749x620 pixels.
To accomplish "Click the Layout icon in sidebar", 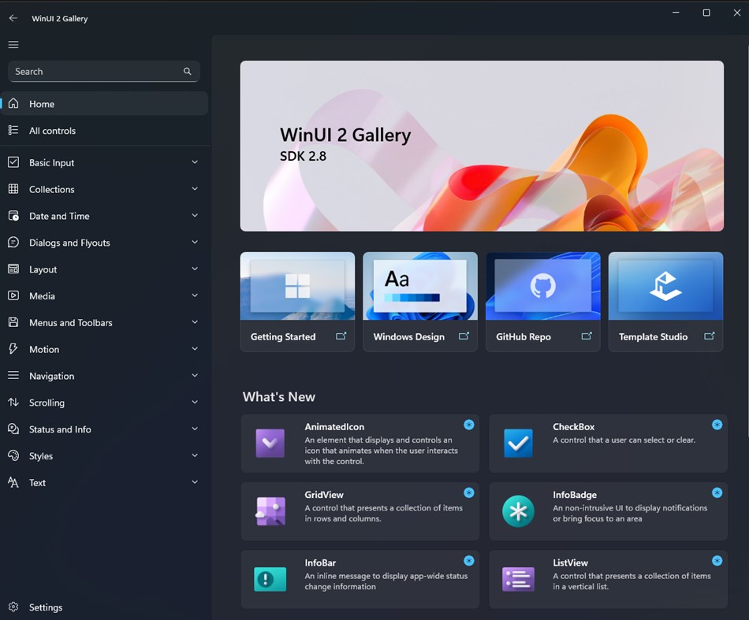I will pyautogui.click(x=13, y=269).
